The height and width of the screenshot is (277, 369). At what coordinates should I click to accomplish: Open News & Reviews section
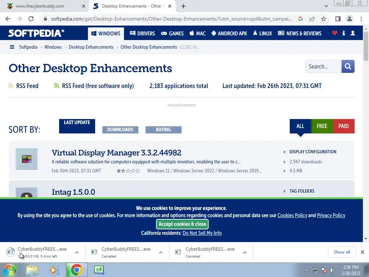[x=299, y=34]
